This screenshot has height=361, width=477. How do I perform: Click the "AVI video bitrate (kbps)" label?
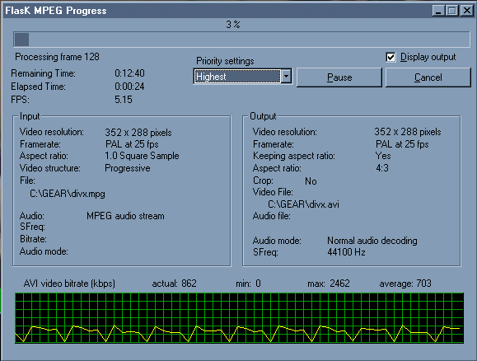pos(70,284)
